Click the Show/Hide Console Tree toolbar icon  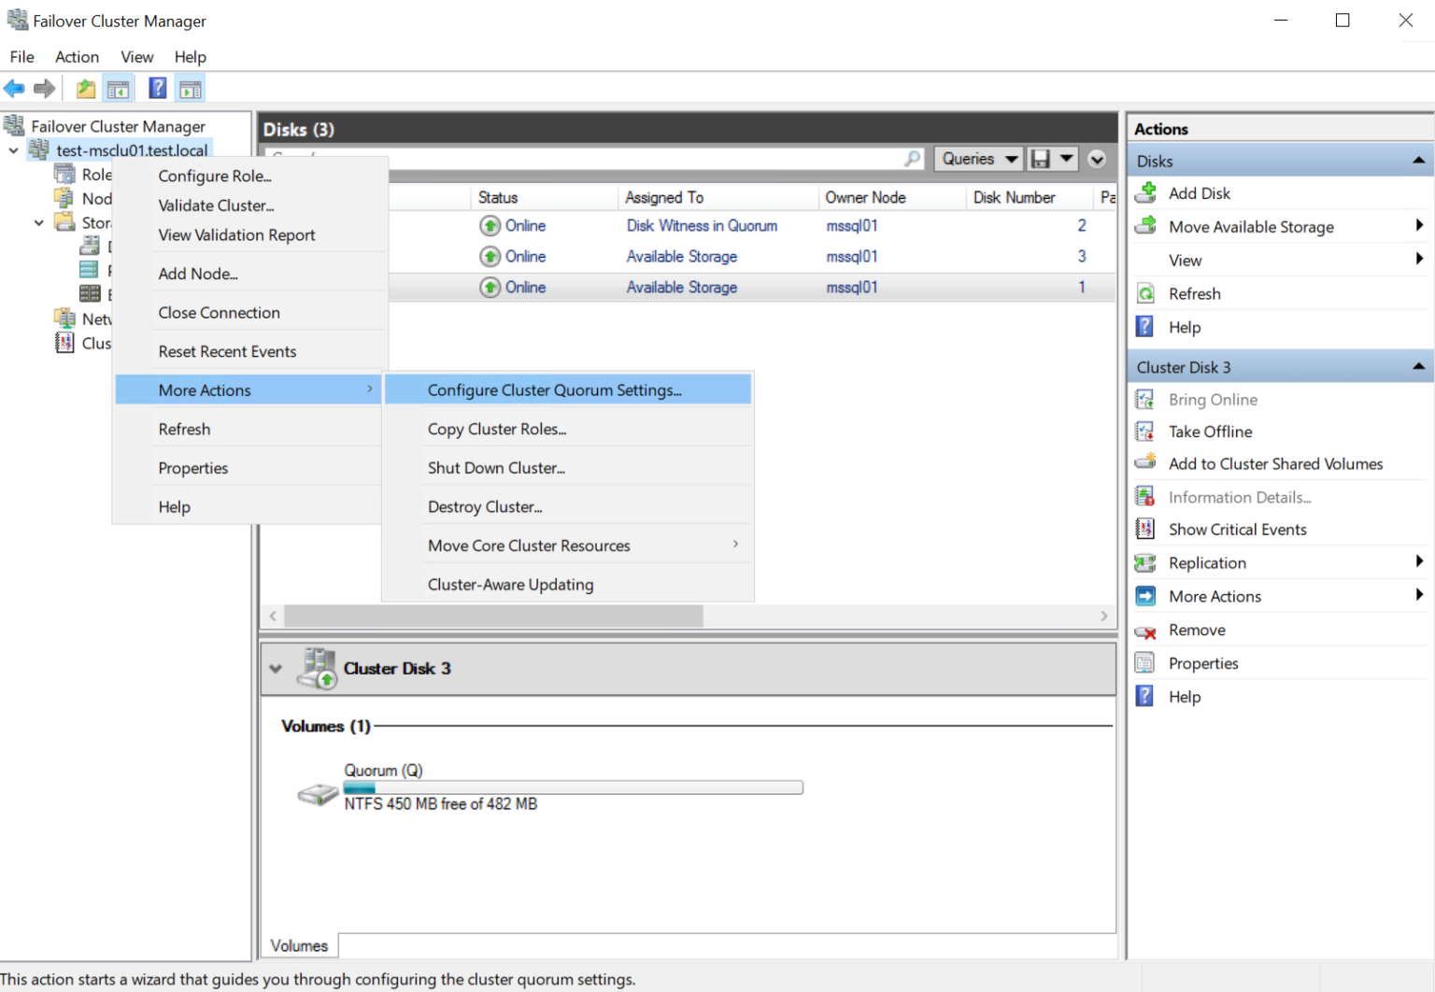(x=119, y=88)
